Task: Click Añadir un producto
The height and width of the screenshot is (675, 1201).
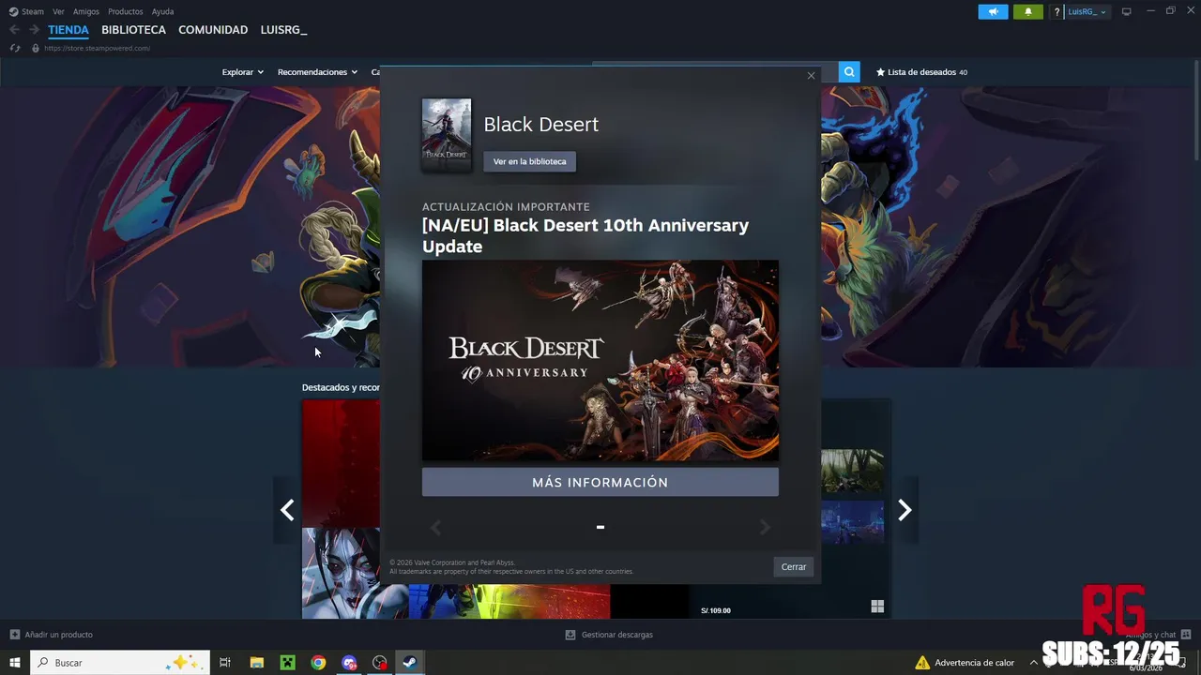Action: coord(52,635)
